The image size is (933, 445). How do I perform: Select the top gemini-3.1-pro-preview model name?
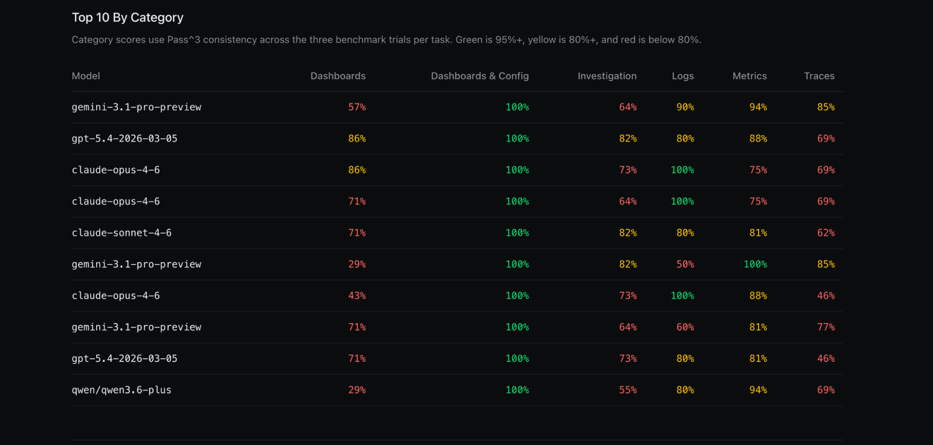(136, 107)
